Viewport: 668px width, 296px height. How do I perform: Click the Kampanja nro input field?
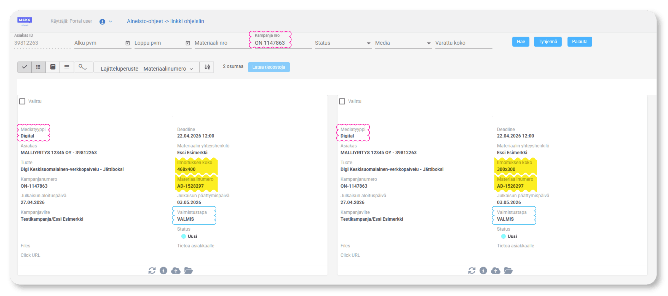281,43
